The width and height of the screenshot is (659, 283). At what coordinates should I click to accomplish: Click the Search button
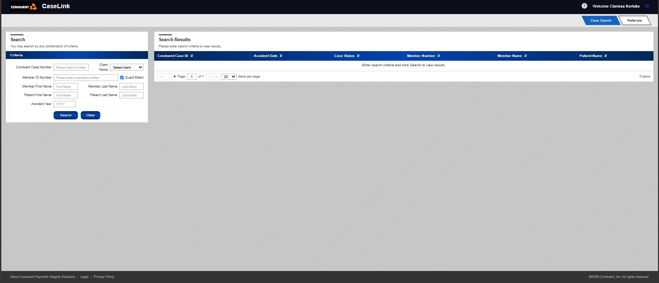coord(66,115)
